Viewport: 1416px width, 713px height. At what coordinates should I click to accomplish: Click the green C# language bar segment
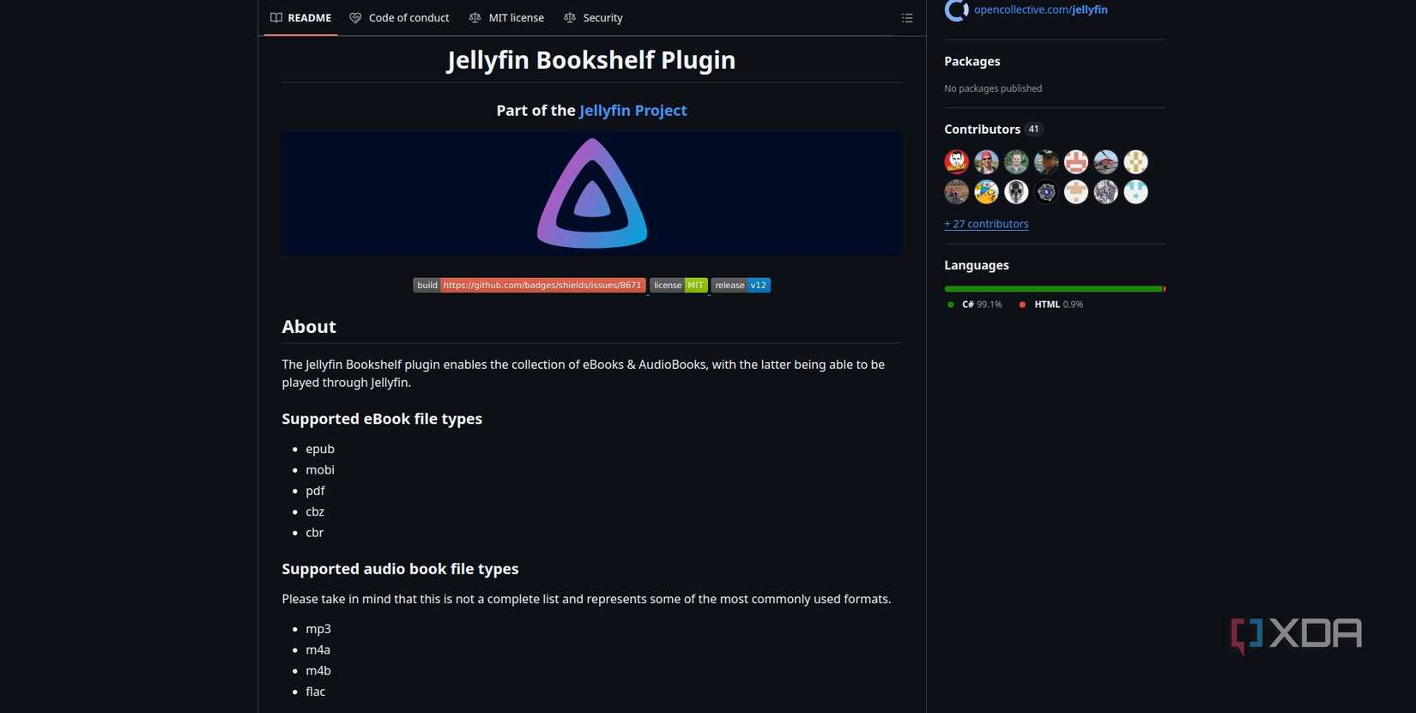point(1053,289)
